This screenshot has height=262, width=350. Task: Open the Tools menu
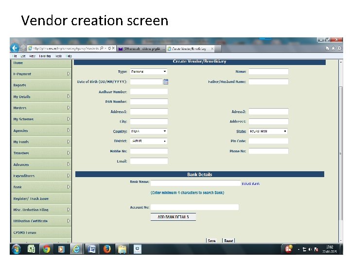point(58,56)
